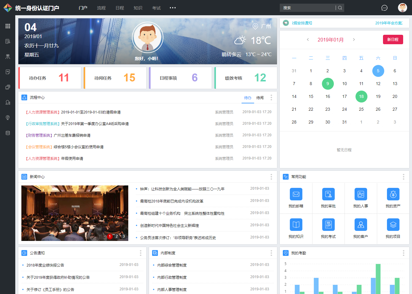This screenshot has height=294, width=412.
Task: Open 流程中心 panel more options menu
Action: tap(271, 98)
